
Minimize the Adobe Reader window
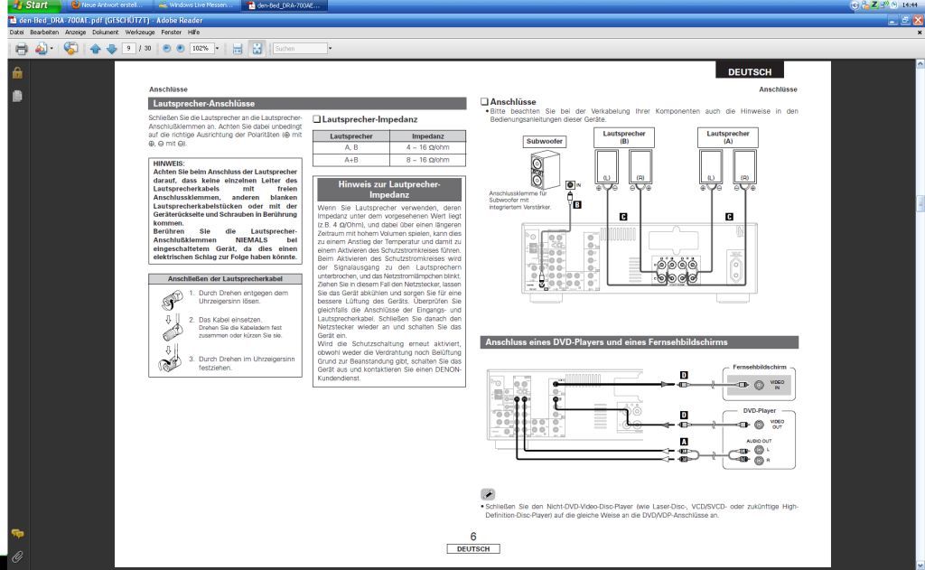892,20
